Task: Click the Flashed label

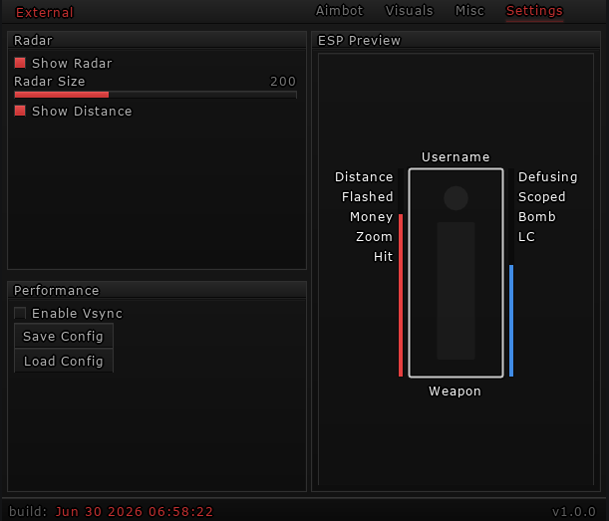Action: 368,197
